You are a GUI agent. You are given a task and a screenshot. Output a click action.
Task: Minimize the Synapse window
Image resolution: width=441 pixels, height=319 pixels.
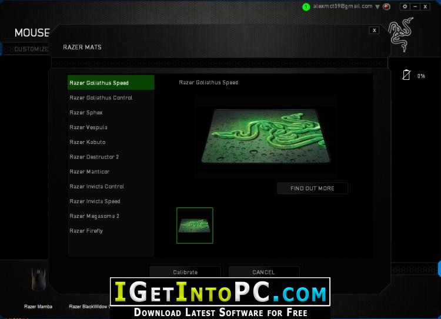tap(415, 6)
